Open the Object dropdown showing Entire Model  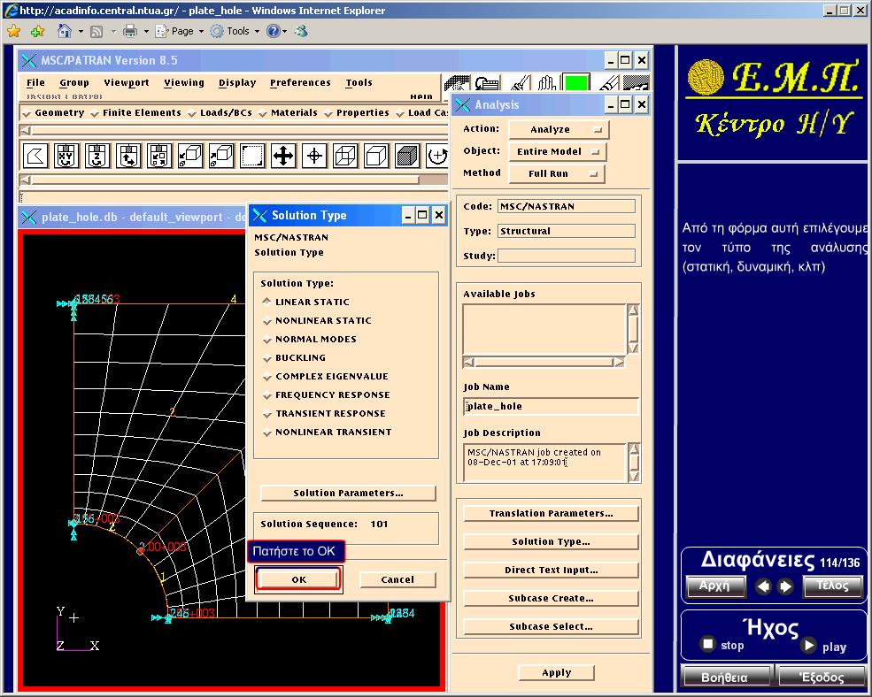[x=556, y=152]
